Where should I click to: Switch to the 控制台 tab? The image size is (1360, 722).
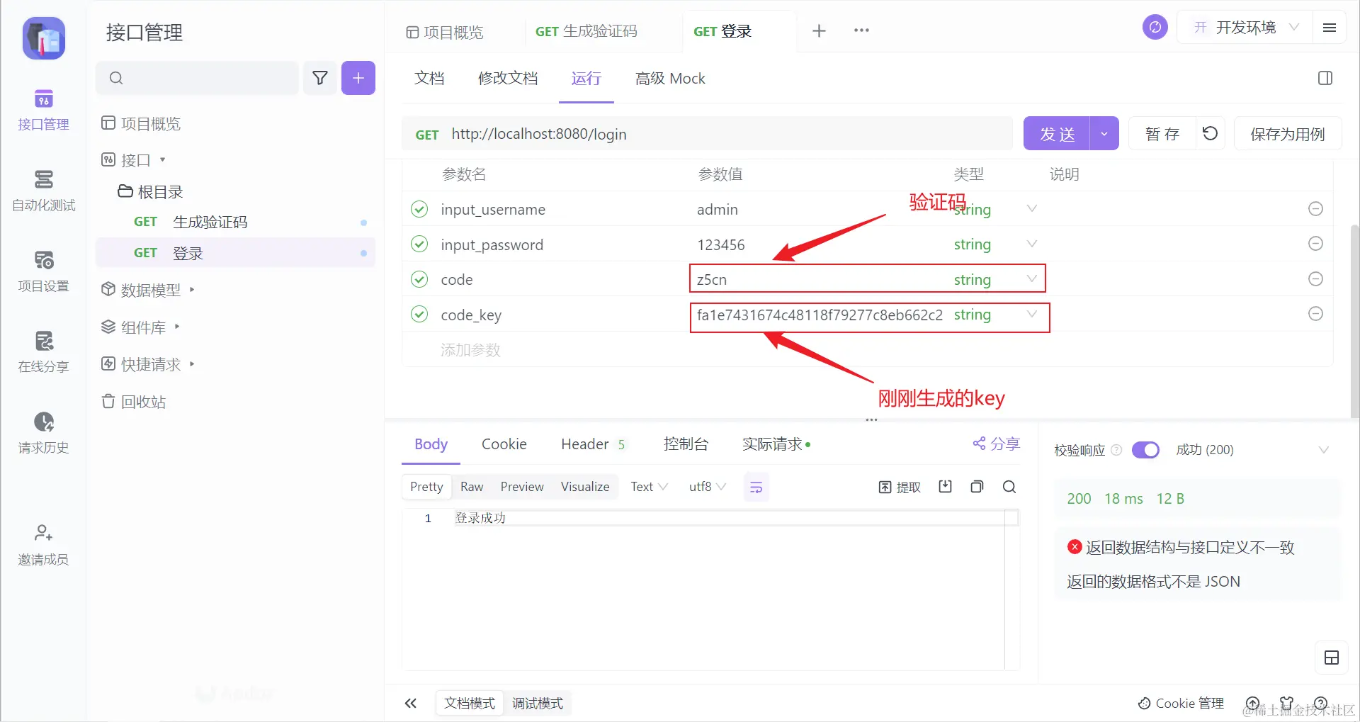pos(686,444)
